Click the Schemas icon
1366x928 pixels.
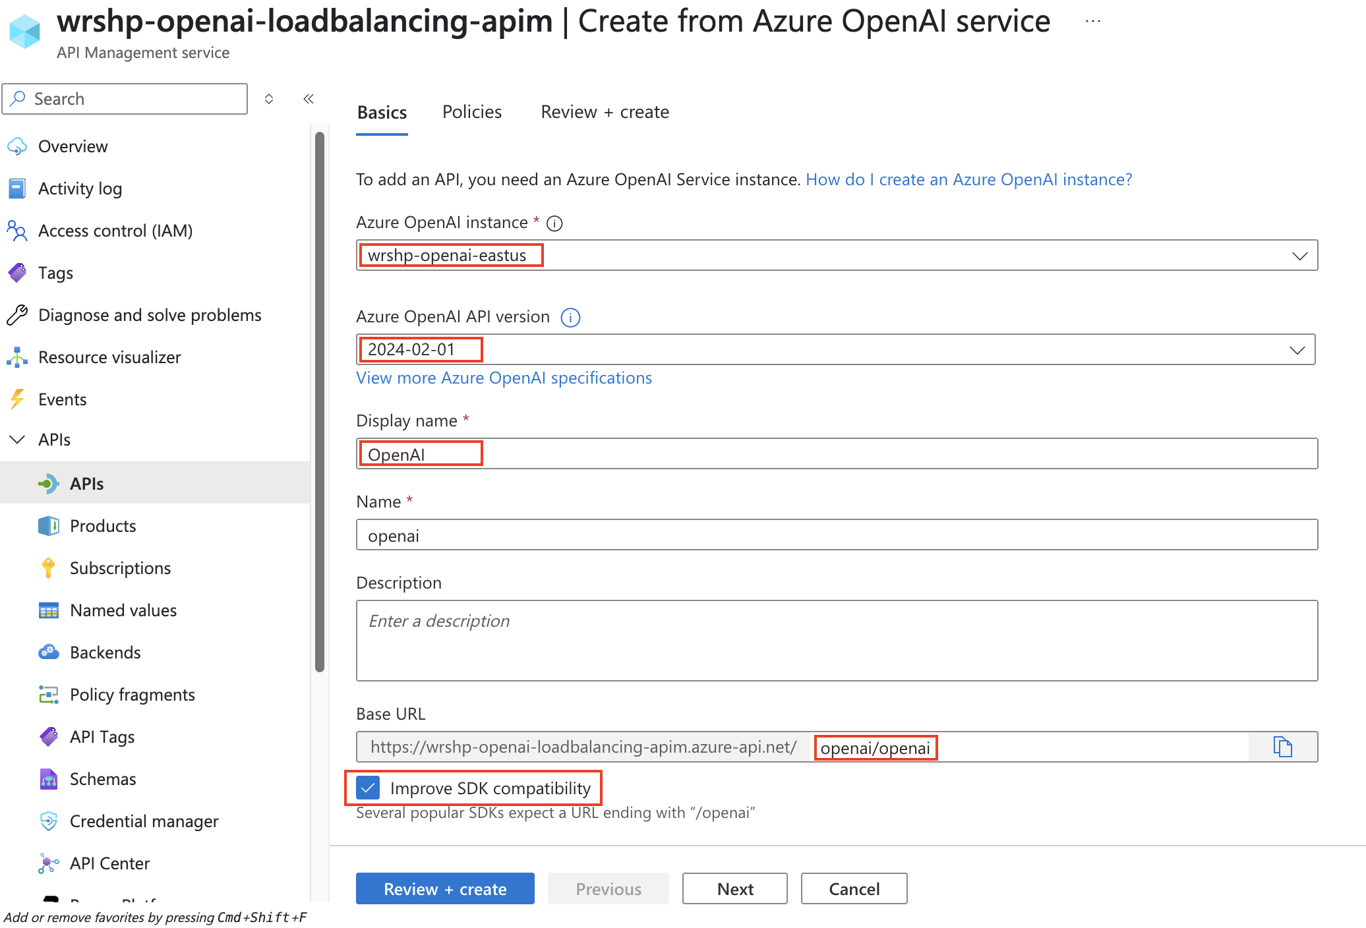[49, 779]
